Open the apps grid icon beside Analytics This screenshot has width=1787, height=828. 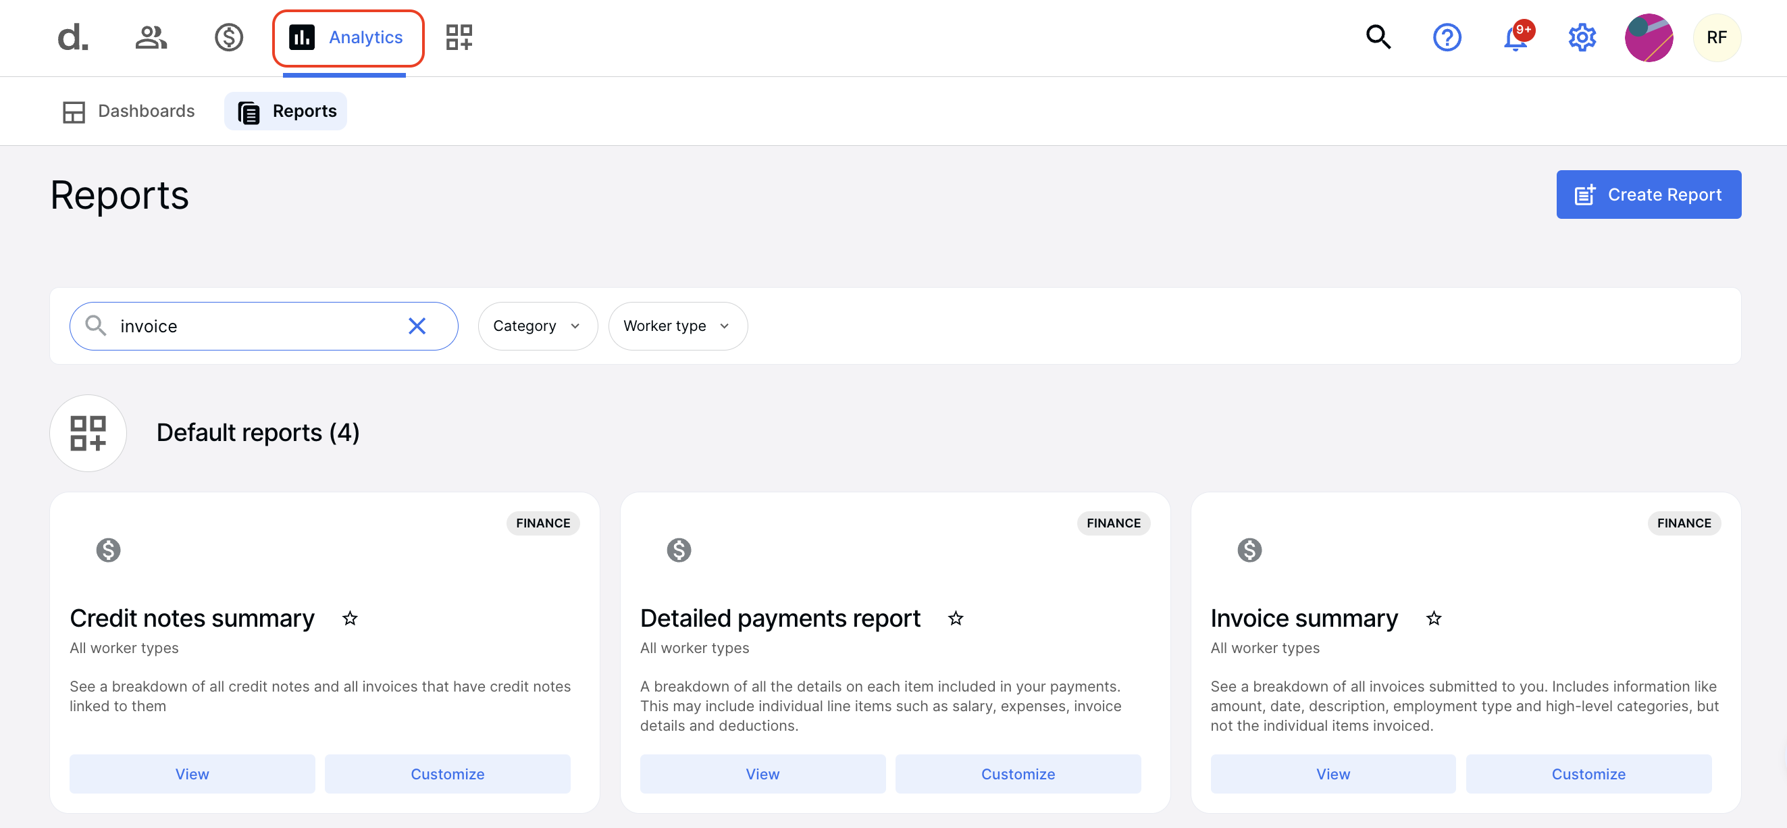(x=459, y=37)
